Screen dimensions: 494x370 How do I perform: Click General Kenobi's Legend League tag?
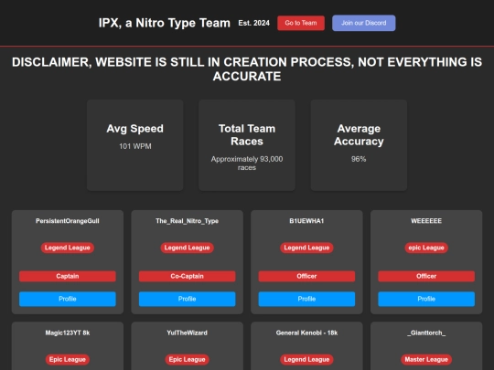(x=306, y=359)
